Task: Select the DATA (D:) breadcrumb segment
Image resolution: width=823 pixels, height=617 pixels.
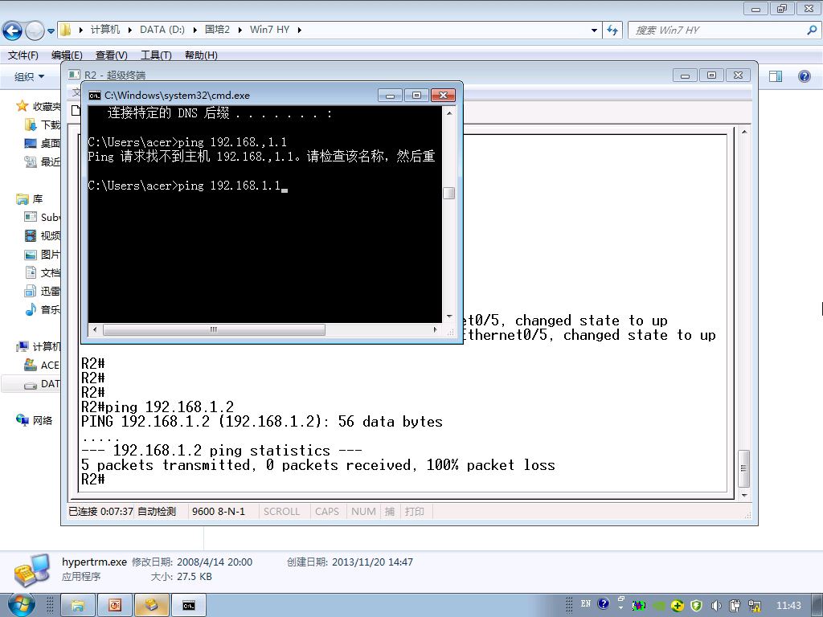Action: 162,30
